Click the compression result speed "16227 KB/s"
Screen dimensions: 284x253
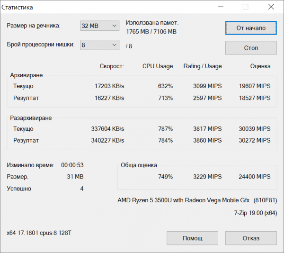click(109, 98)
